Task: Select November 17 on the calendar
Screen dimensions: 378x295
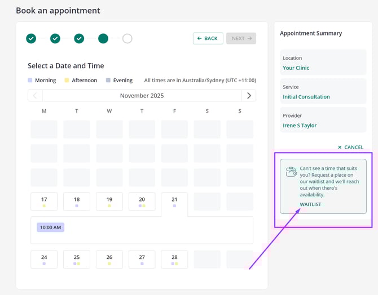Action: point(44,202)
